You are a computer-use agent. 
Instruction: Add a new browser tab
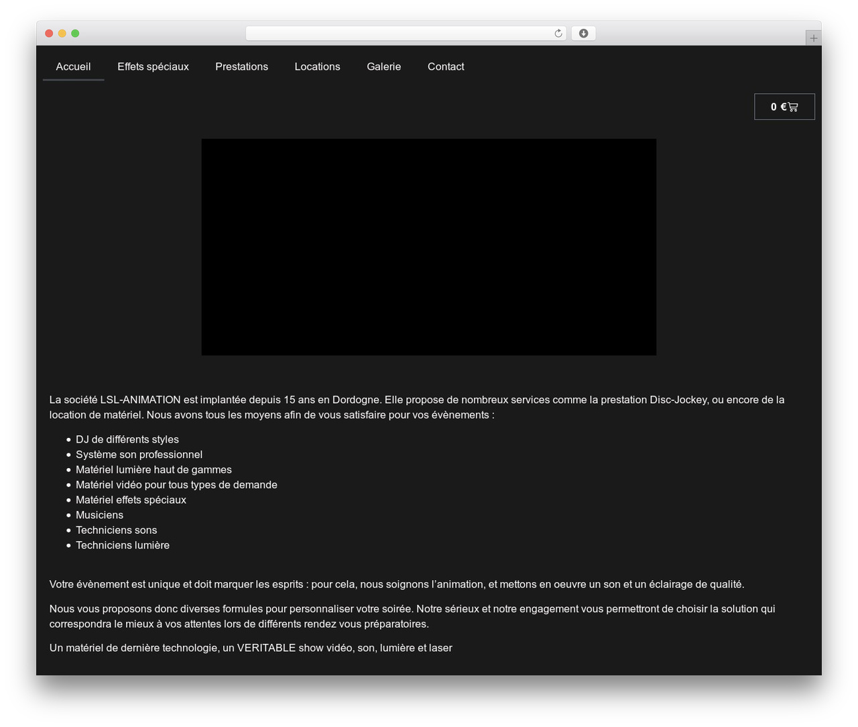pos(813,38)
